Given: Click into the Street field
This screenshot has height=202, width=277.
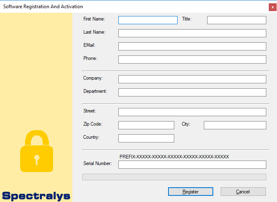Looking at the screenshot, I should pos(192,112).
